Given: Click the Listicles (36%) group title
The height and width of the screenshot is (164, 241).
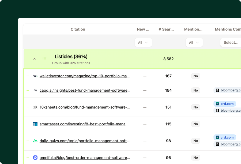Looking at the screenshot, I should [x=71, y=57].
